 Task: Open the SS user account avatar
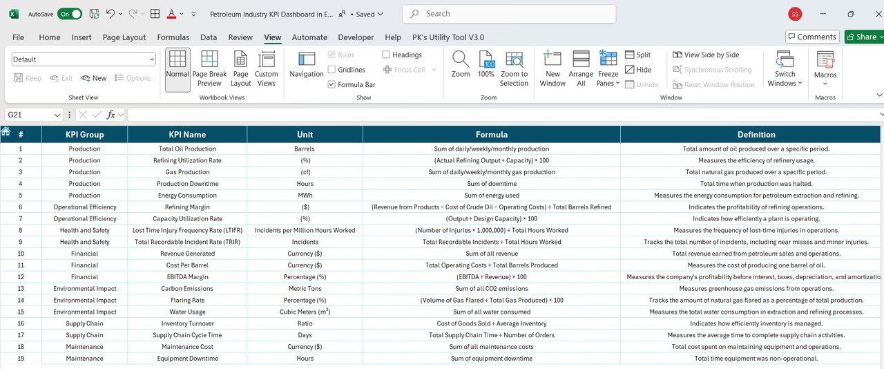tap(795, 14)
